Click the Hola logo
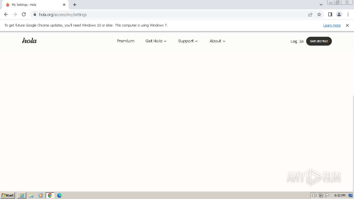 [29, 41]
